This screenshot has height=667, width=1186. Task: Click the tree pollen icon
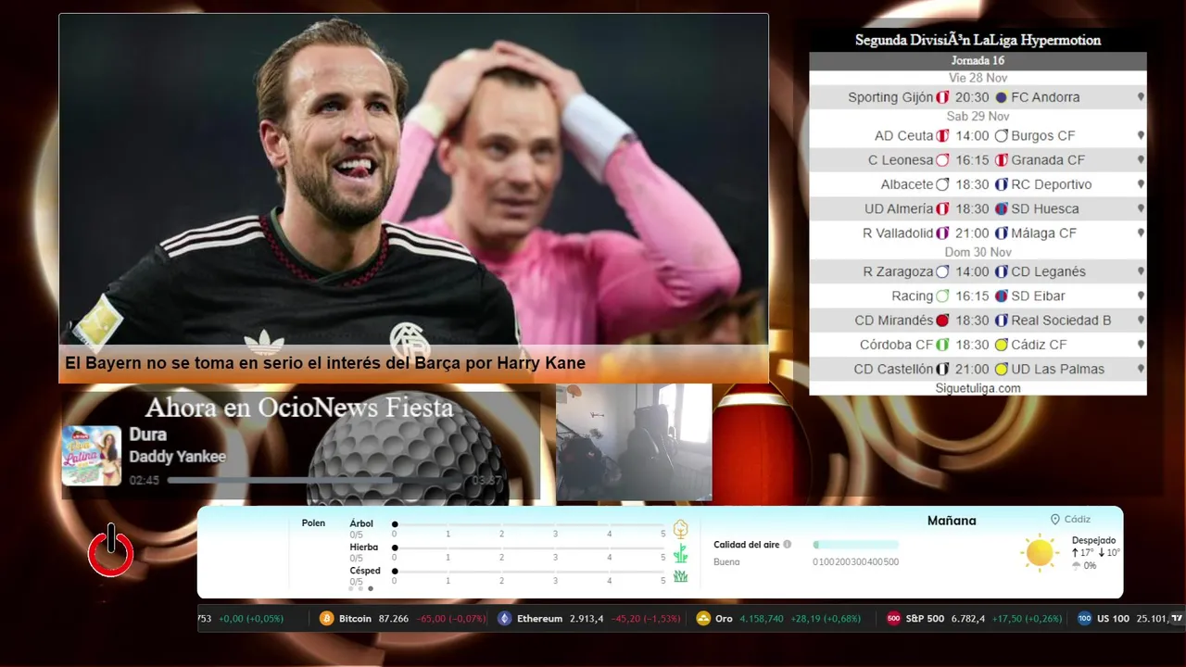(x=680, y=529)
